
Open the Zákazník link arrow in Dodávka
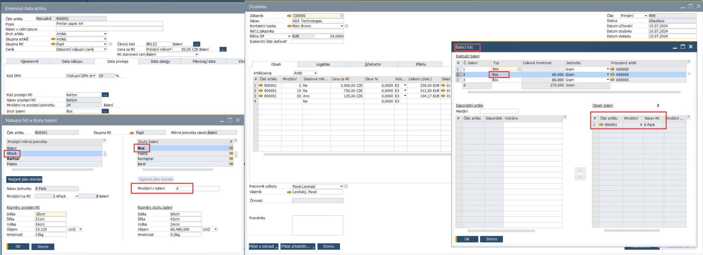(289, 16)
